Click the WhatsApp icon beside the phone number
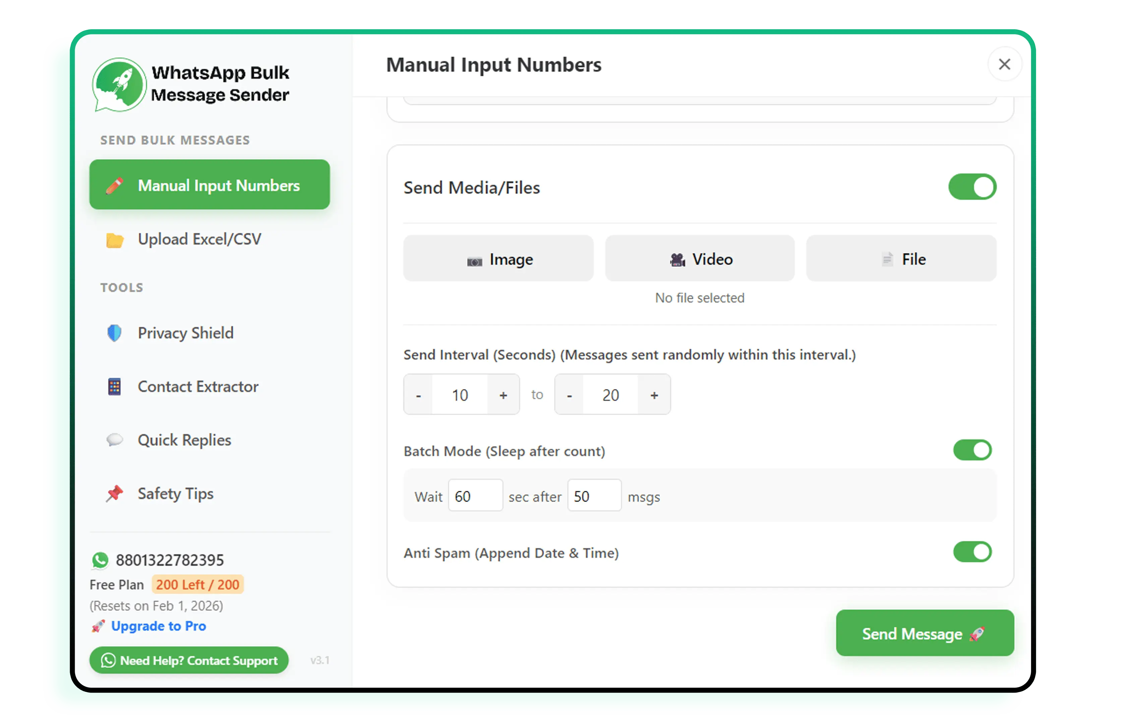 click(x=100, y=560)
